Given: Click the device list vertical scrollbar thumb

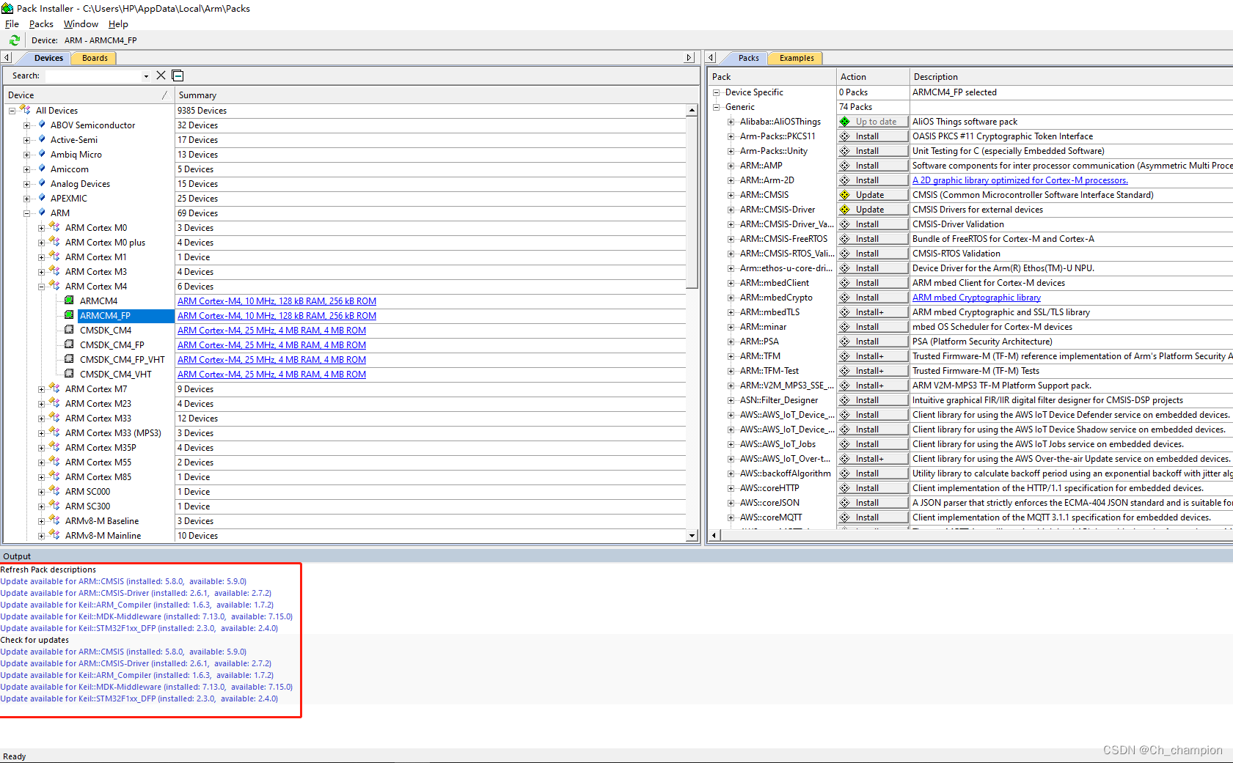Looking at the screenshot, I should pos(692,202).
